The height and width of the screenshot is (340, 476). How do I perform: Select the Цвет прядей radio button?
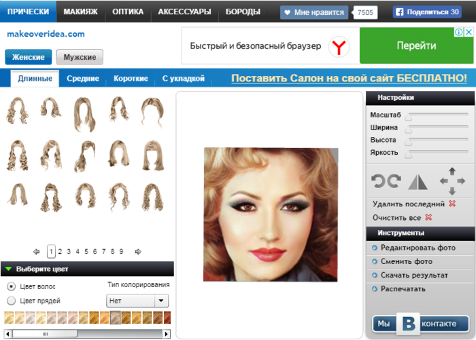tap(11, 301)
